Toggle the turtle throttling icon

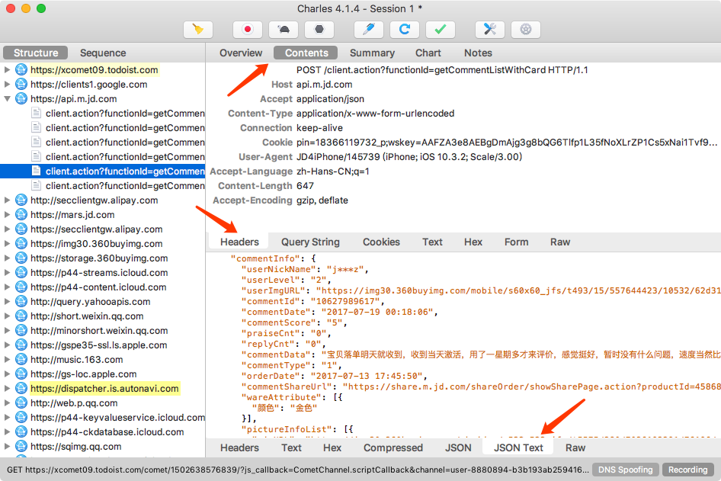pos(284,30)
